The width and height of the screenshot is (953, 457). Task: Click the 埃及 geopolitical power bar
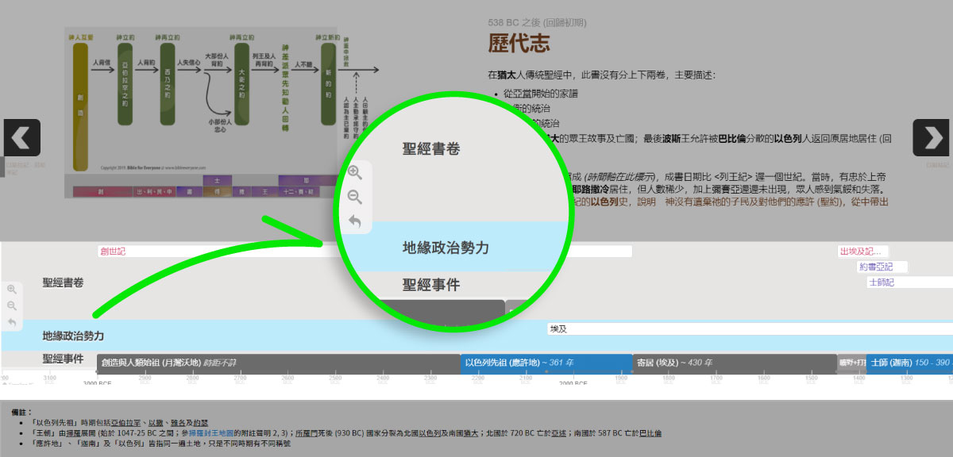(x=715, y=328)
